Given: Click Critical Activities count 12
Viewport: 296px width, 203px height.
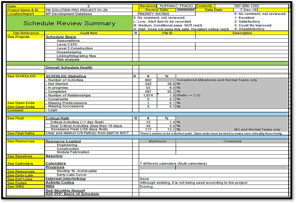Looking at the screenshot, I should click(x=148, y=122).
